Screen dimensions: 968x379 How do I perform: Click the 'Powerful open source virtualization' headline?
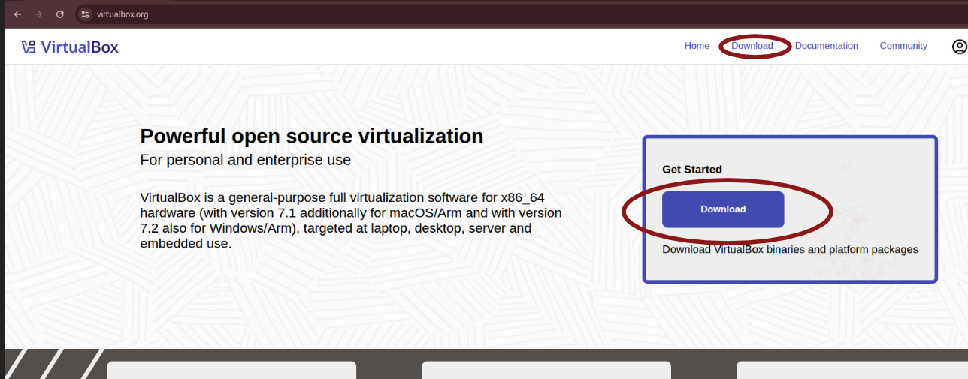click(x=311, y=136)
